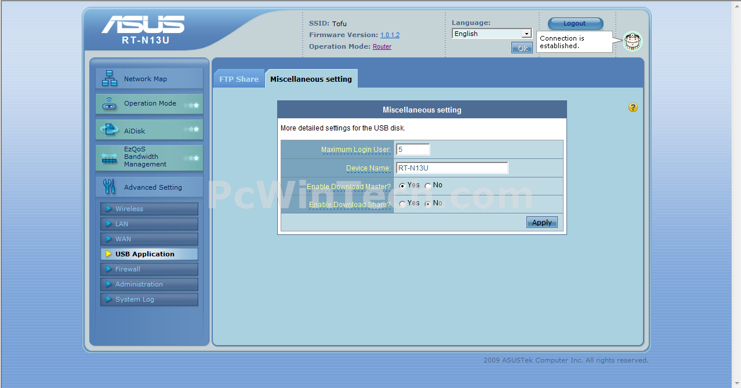
Task: Open the Language dropdown showing English
Action: tap(492, 34)
